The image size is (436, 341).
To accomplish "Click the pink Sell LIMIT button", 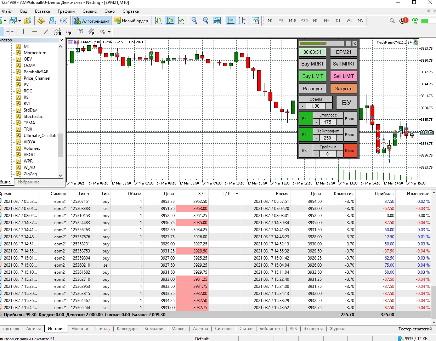I will coord(344,76).
